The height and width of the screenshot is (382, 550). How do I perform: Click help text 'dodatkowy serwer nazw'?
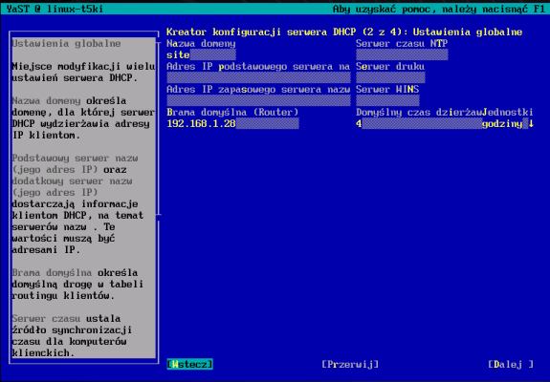(x=72, y=181)
